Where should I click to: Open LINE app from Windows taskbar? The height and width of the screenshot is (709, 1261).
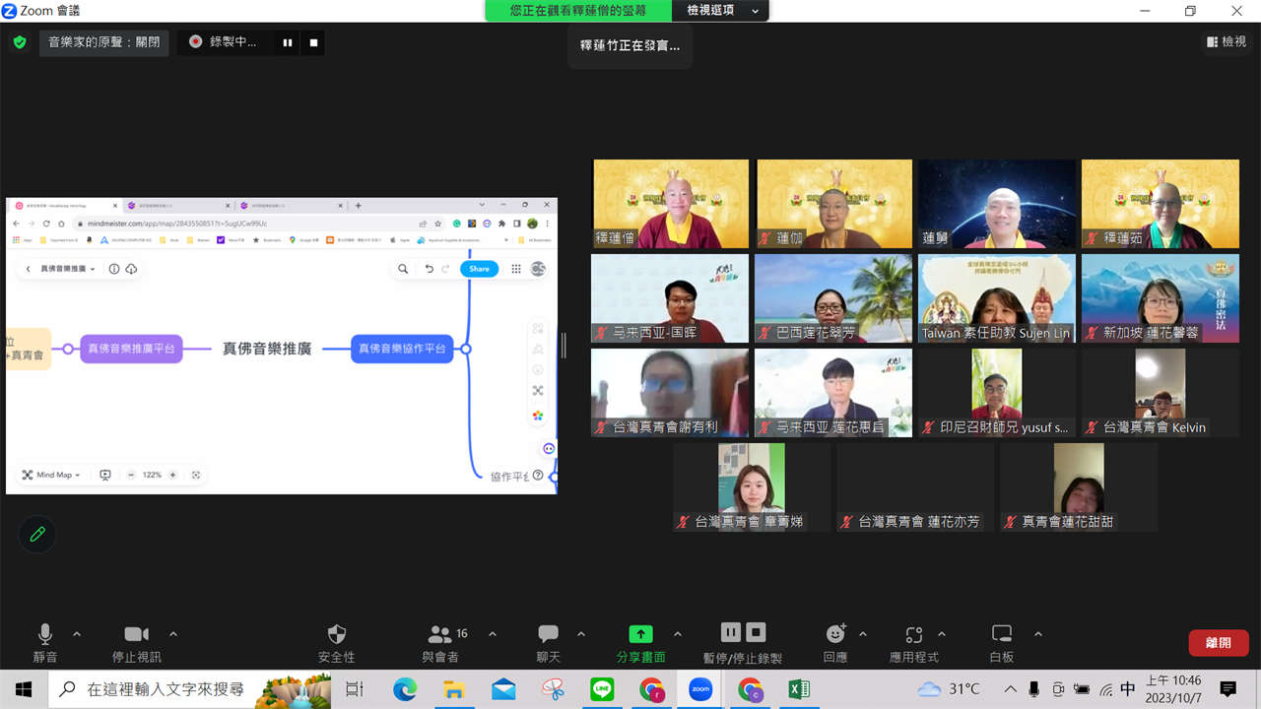coord(602,689)
